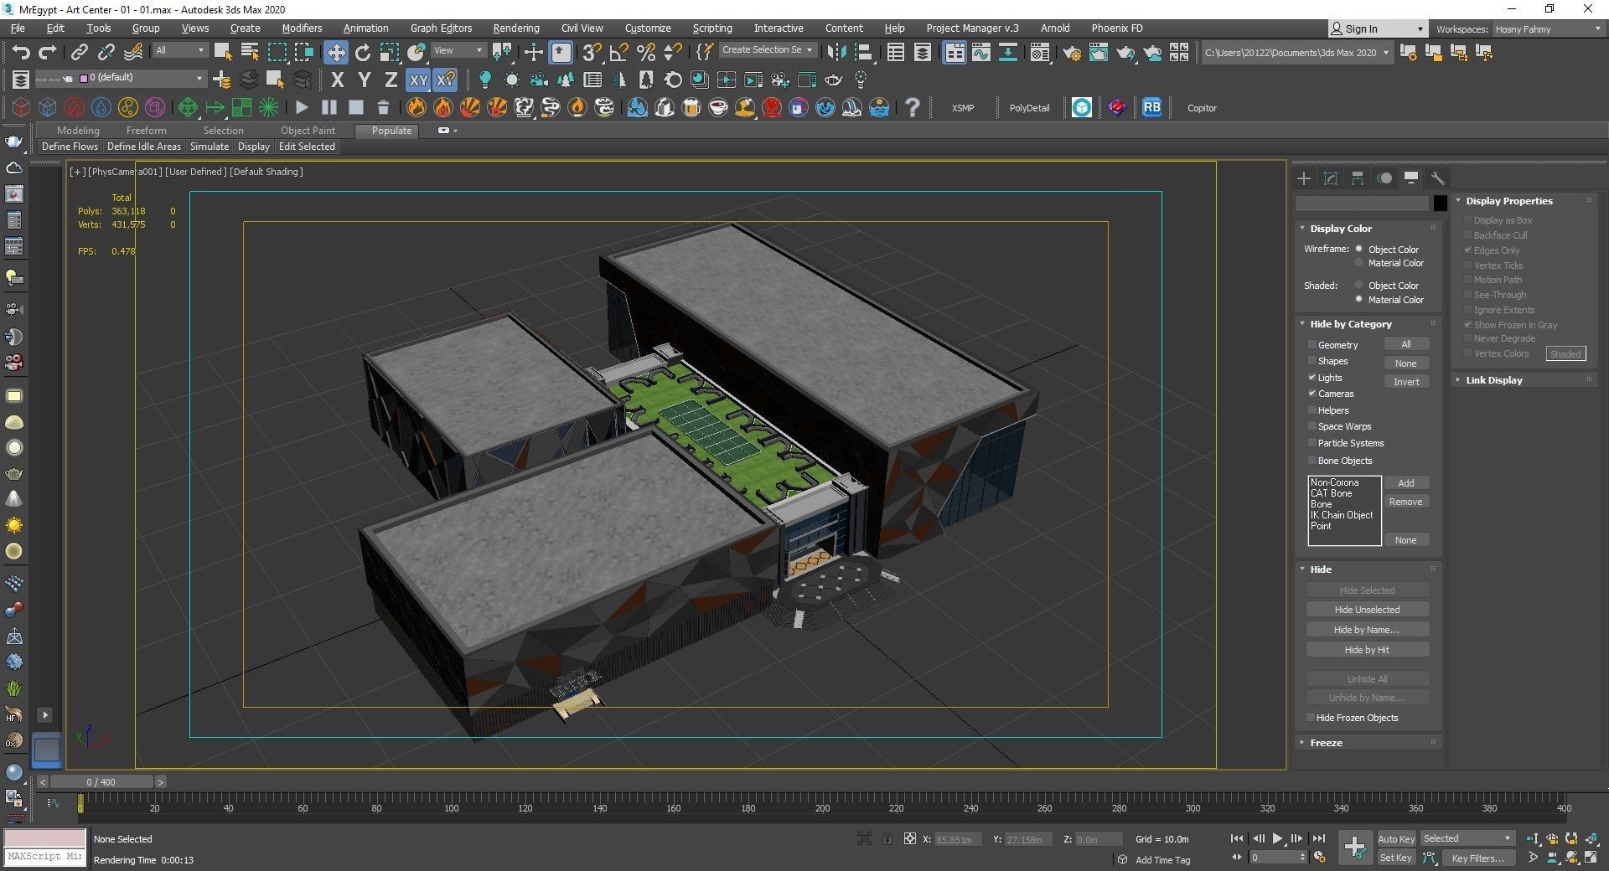Click the Mirror tool icon

click(836, 53)
